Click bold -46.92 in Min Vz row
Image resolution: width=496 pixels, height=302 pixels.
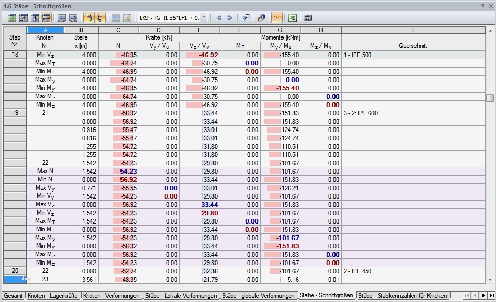coord(208,55)
